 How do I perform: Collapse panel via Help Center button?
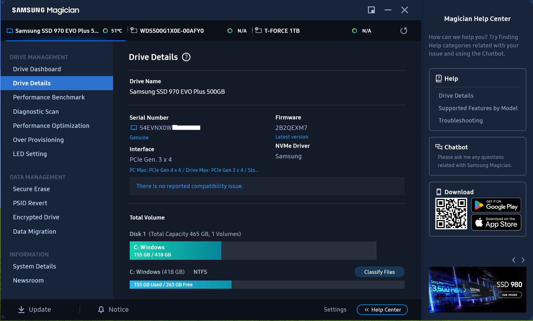pos(382,310)
